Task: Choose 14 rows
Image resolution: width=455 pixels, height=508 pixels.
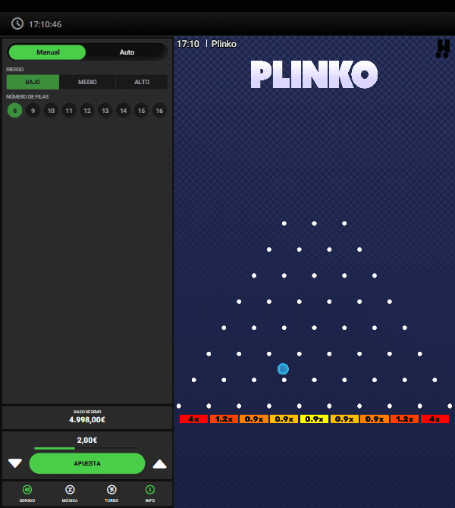Action: (x=123, y=111)
